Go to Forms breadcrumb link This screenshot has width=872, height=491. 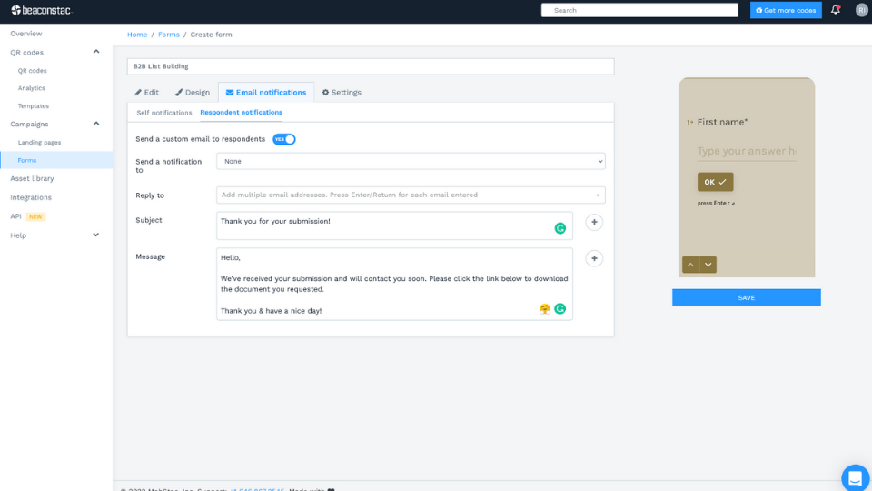point(169,35)
